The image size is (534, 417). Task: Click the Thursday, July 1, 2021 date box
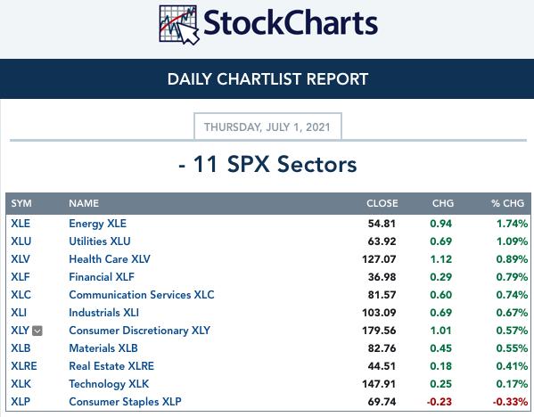[267, 127]
